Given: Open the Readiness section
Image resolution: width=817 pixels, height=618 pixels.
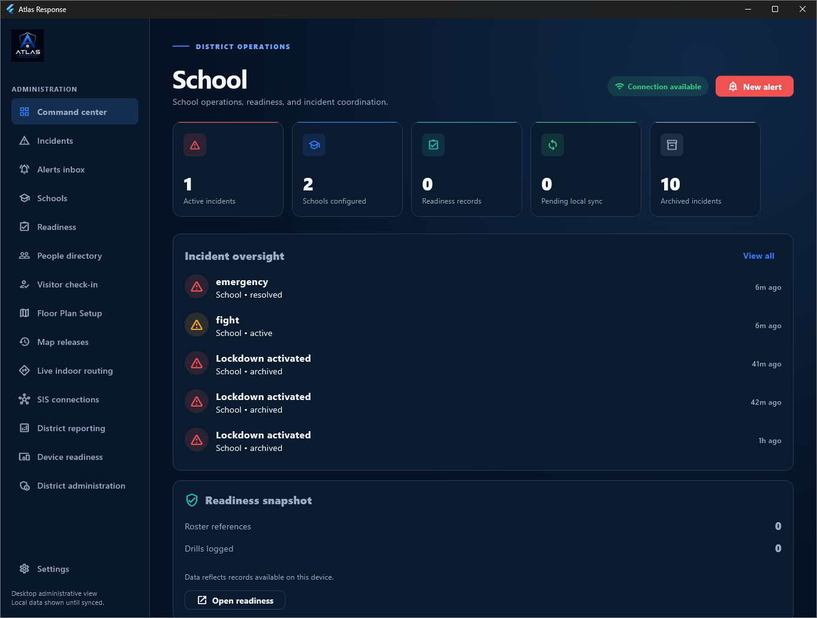Looking at the screenshot, I should coord(75,227).
